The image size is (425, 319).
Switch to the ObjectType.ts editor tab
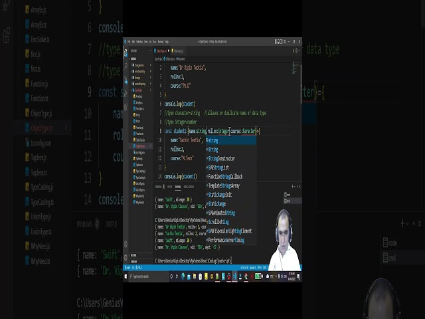tap(162, 51)
